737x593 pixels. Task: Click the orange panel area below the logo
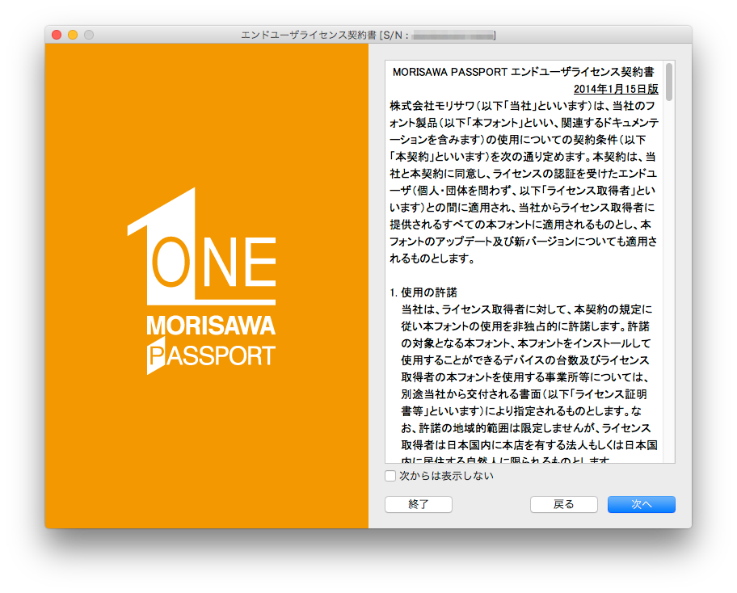tap(207, 451)
